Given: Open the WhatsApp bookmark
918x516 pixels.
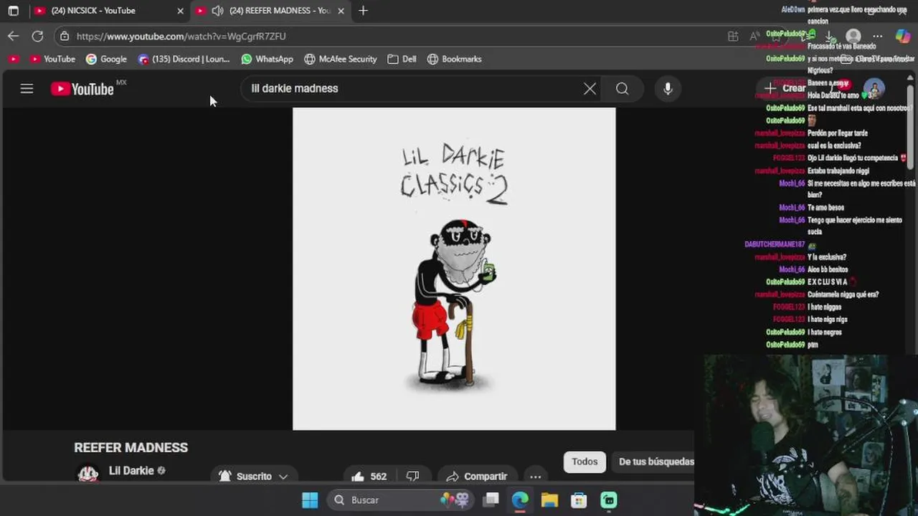Looking at the screenshot, I should 267,59.
